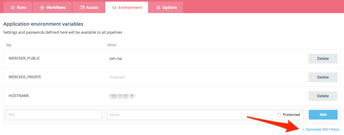Click the Workflows tab icon
Viewport: 344px width, 135px height.
(42, 7)
